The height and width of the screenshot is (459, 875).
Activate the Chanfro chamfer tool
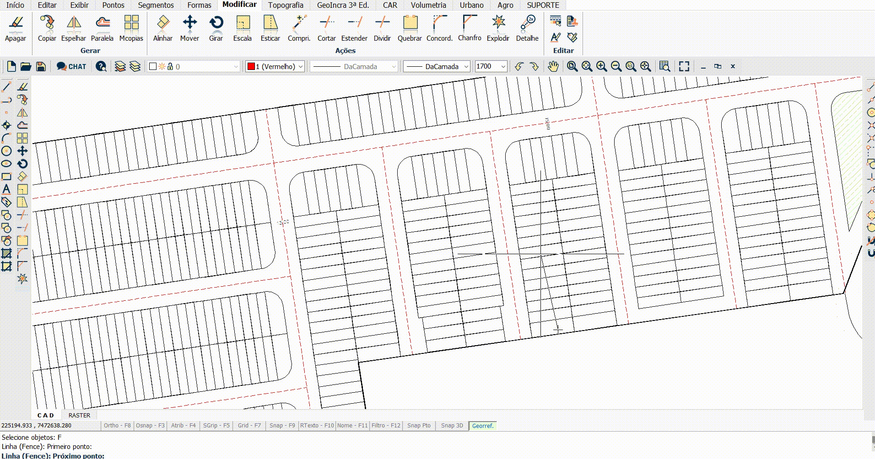pyautogui.click(x=470, y=28)
